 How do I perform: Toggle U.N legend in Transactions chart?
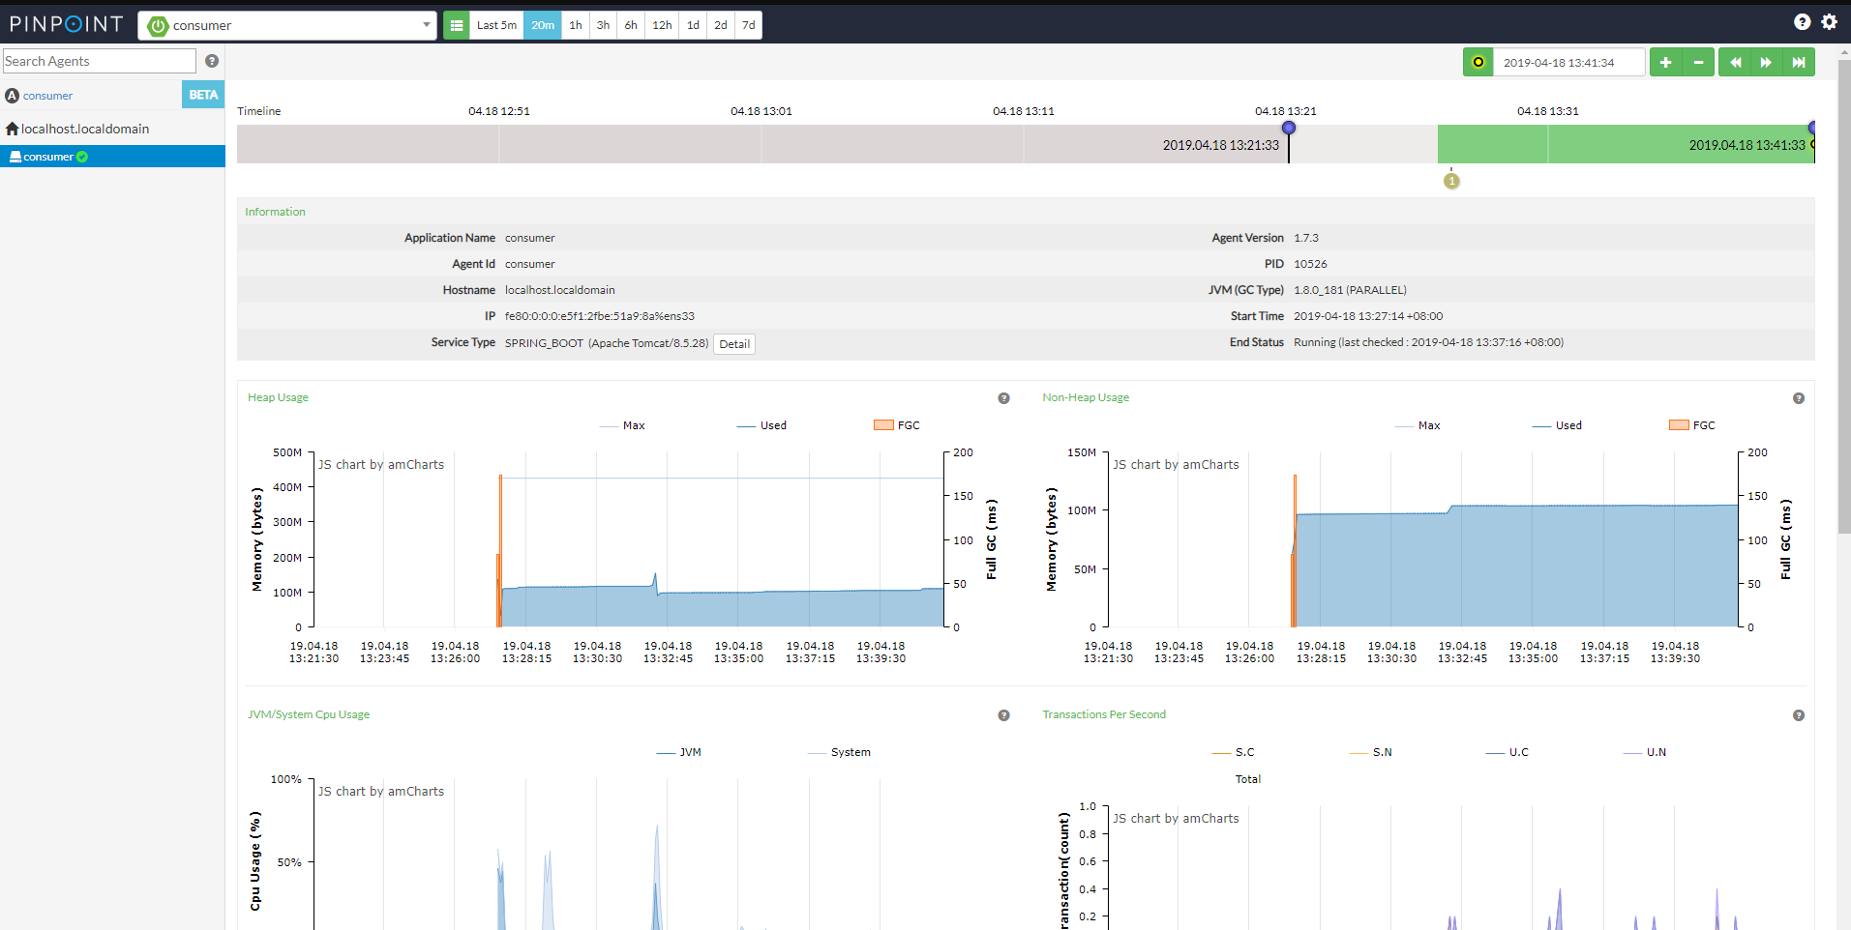pos(1645,752)
